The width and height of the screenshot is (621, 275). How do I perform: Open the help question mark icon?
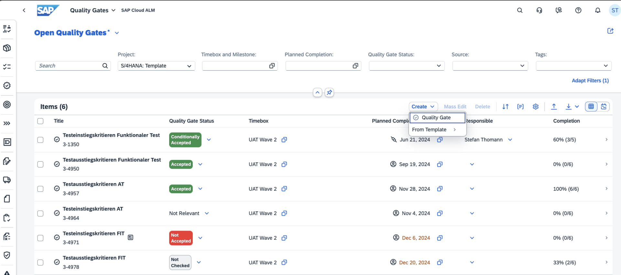coord(578,10)
